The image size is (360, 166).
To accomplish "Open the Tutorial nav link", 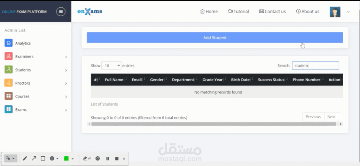I will (x=238, y=11).
